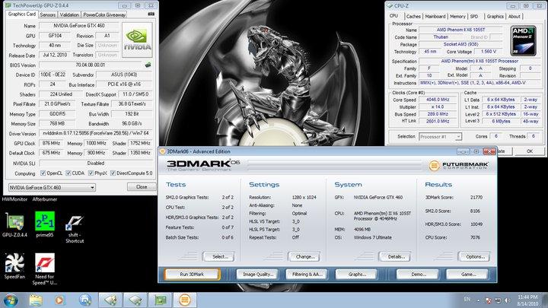This screenshot has width=548, height=308.
Task: Click the green circuit-board taskbar button
Action: point(161,300)
